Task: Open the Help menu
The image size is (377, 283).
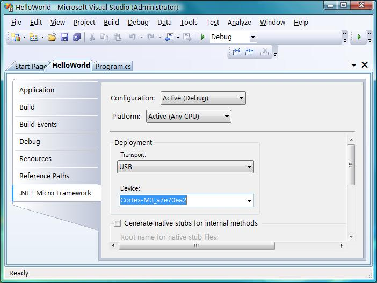Action: pyautogui.click(x=301, y=23)
